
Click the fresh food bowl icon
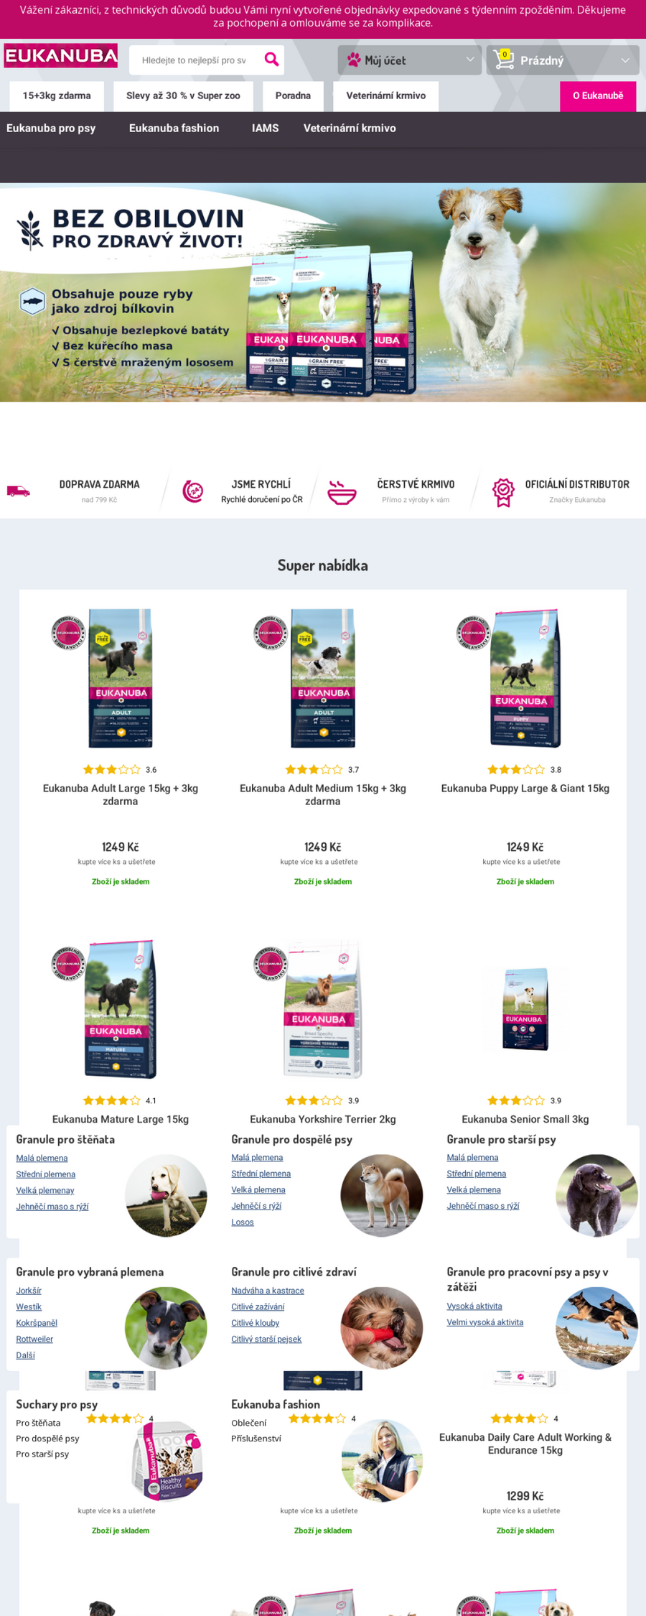342,492
